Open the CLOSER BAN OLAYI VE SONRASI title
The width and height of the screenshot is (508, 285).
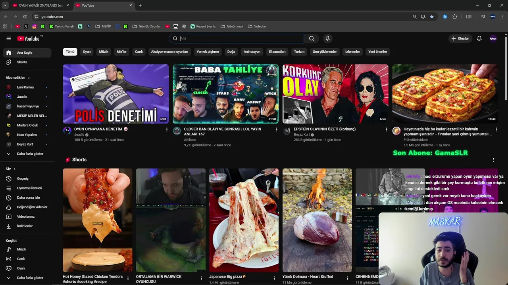(223, 131)
